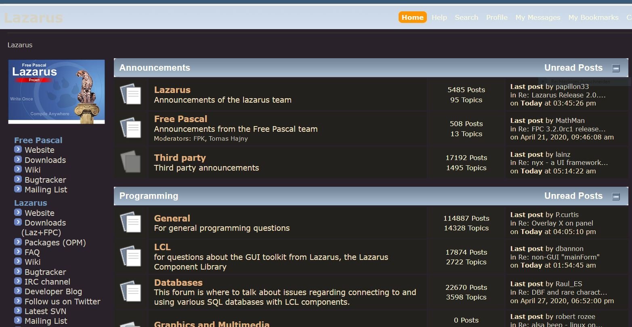View Unread Posts in Programming

(x=573, y=196)
